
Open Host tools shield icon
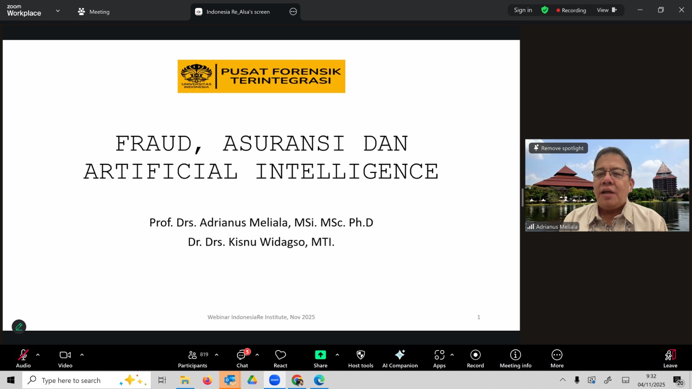tap(360, 358)
